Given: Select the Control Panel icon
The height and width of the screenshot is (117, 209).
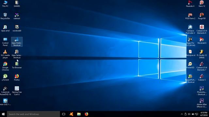Looking at the screenshot, I should click(x=5, y=42).
